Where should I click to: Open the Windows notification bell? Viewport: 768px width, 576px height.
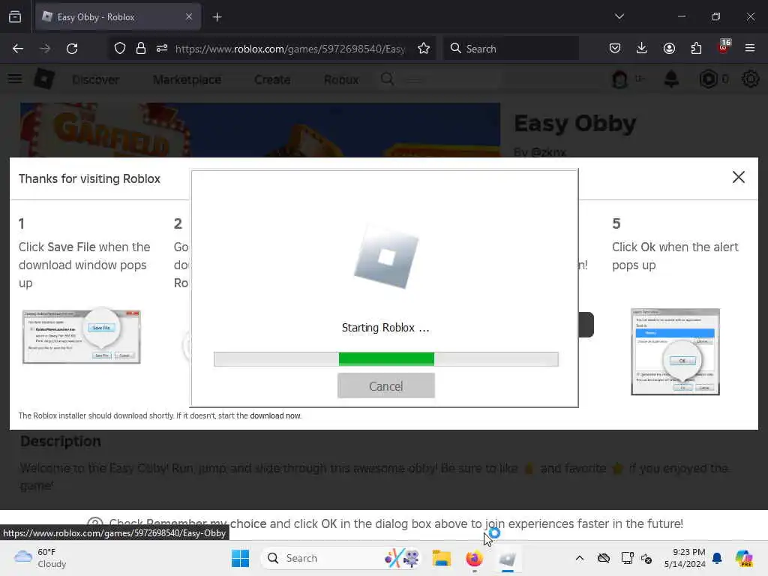717,558
